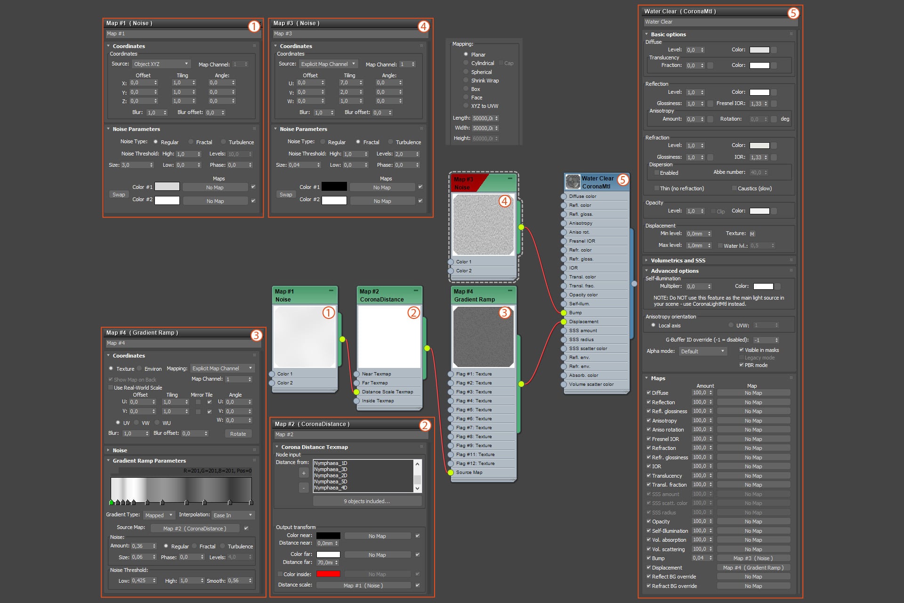Screen dimensions: 904x603
Task: Click the Bump input socket on Water Clear
Action: click(564, 313)
